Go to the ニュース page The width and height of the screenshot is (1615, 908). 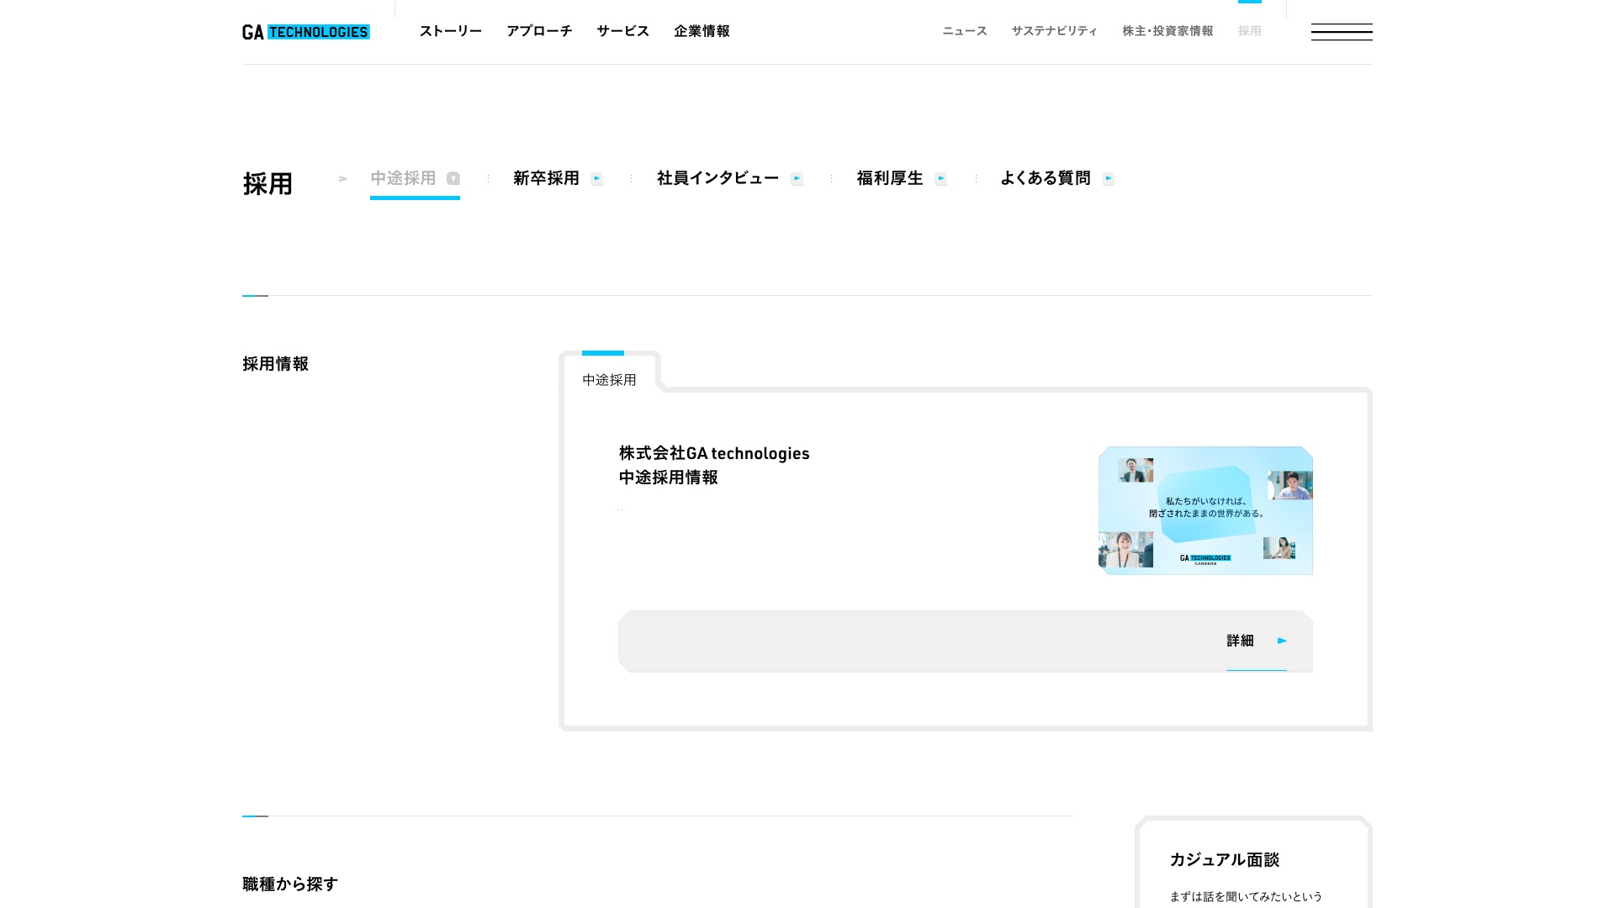tap(965, 31)
